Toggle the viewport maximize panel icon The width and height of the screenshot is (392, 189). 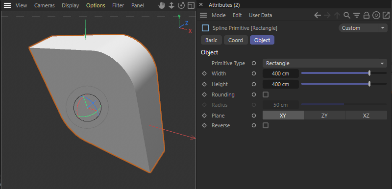click(191, 5)
